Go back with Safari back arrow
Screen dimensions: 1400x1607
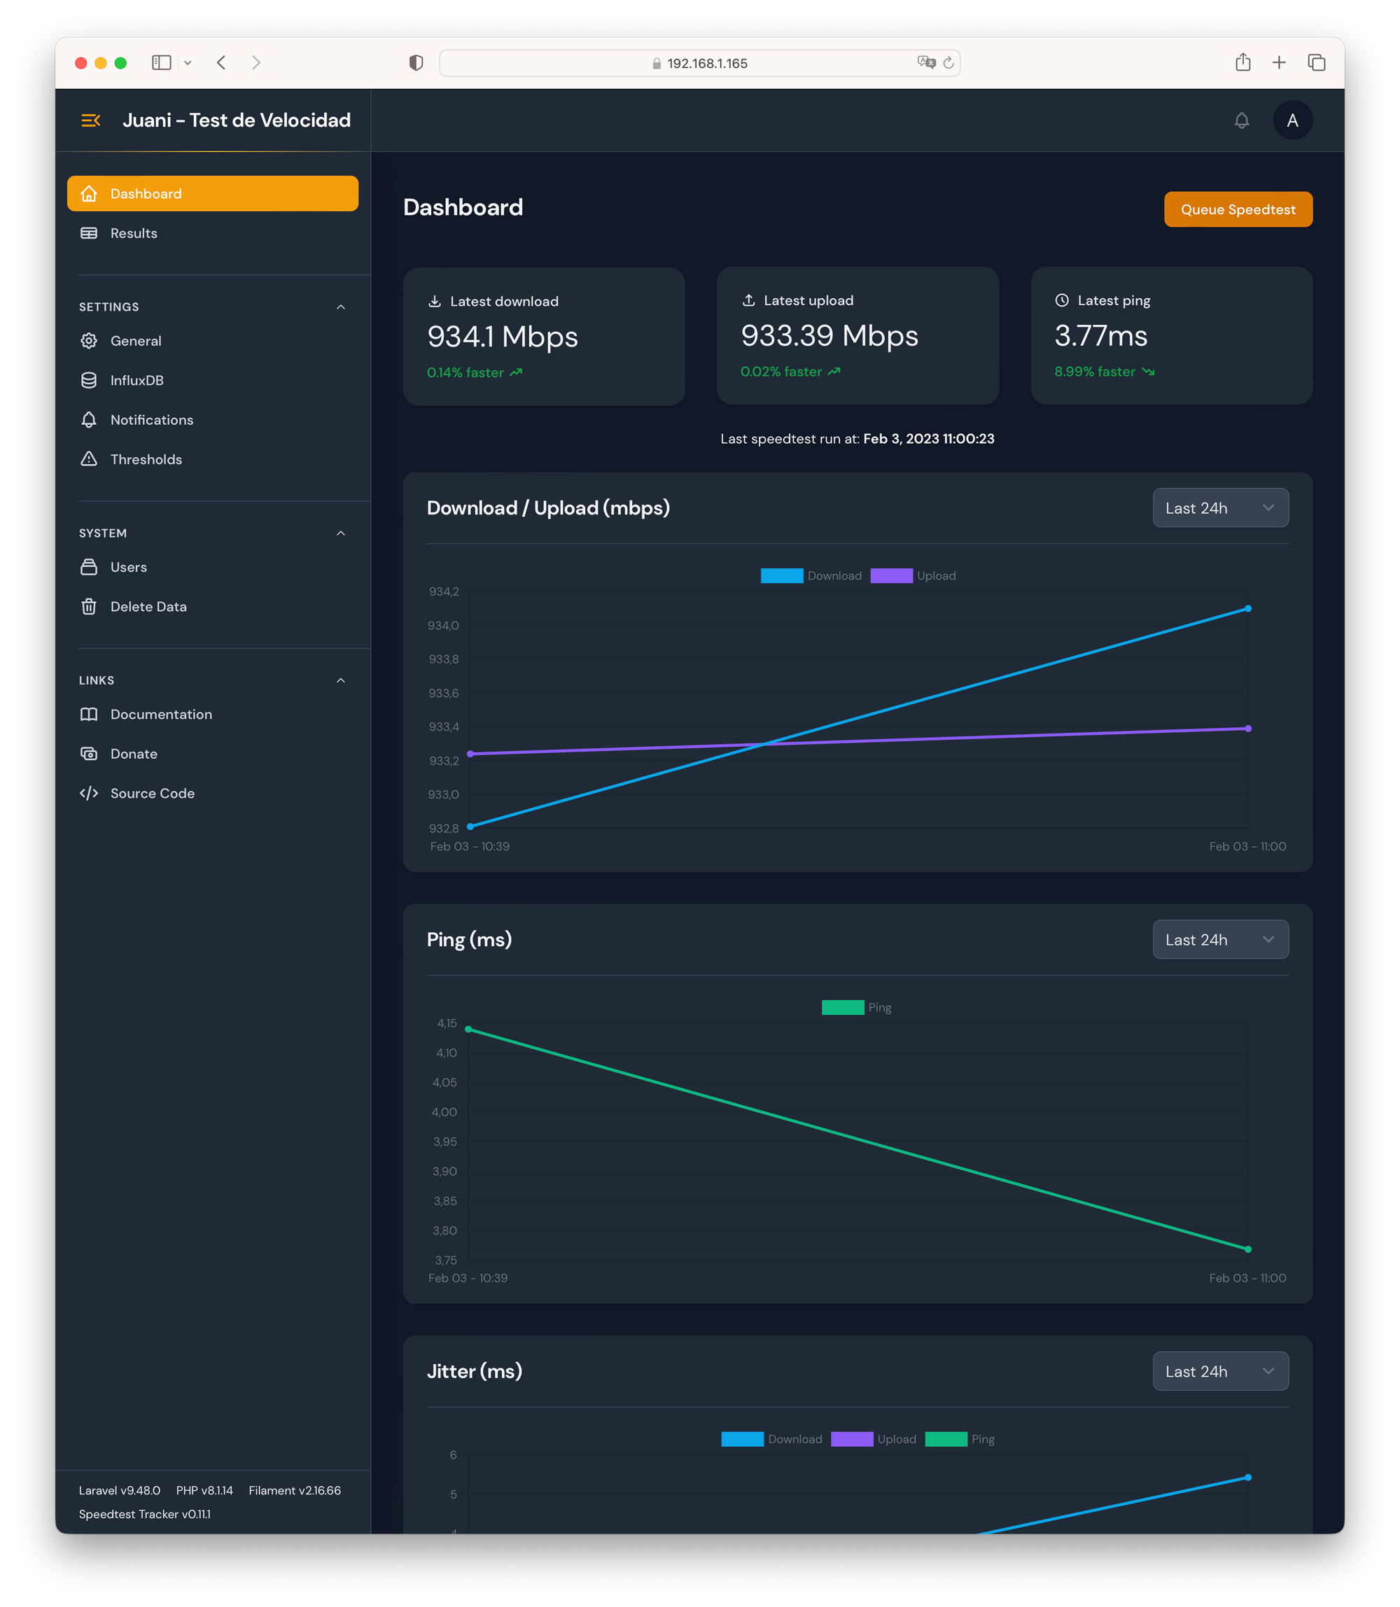click(x=222, y=62)
